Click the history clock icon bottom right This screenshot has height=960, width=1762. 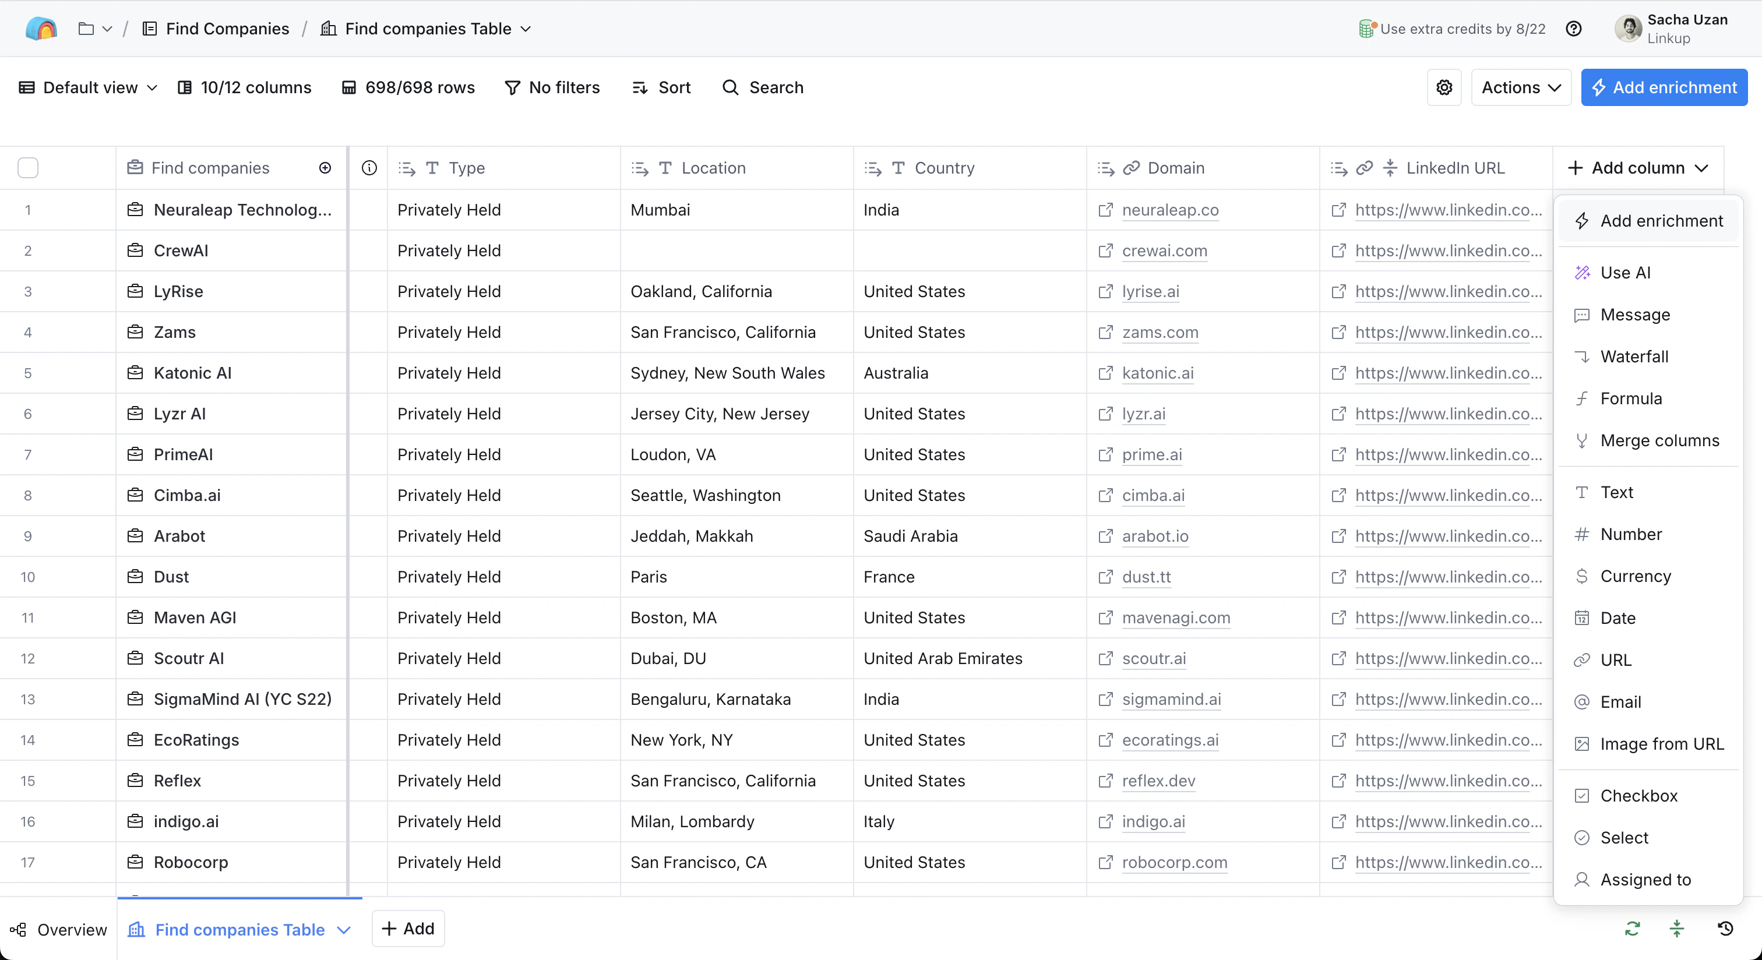(x=1725, y=929)
